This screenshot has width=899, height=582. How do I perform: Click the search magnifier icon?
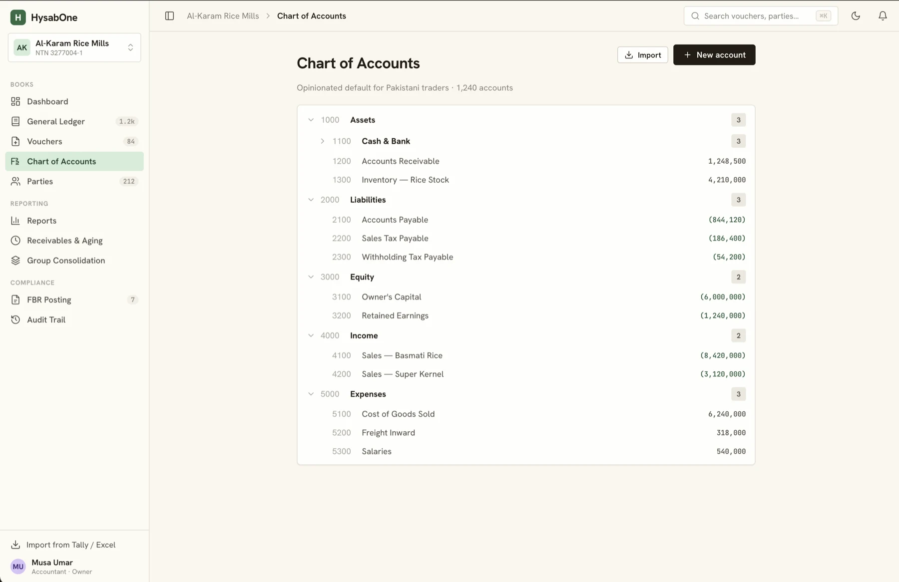click(x=695, y=16)
